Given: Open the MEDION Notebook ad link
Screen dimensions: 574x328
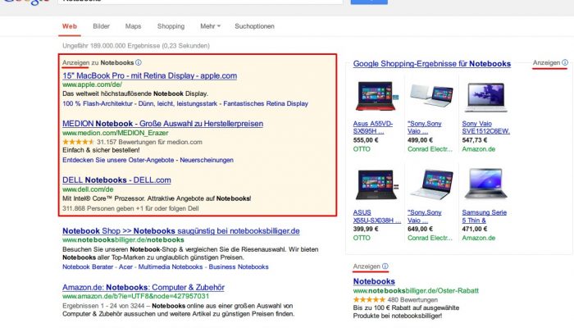Looking at the screenshot, I should pos(163,124).
